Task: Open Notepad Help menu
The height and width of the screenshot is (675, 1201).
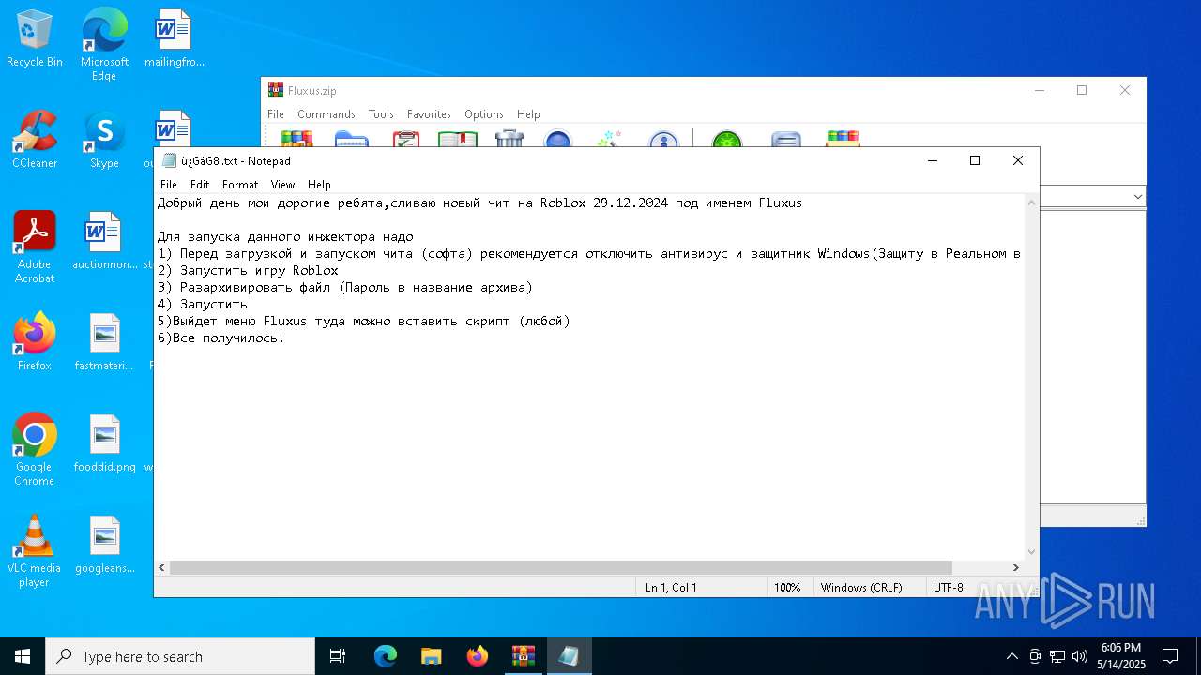Action: coord(319,185)
